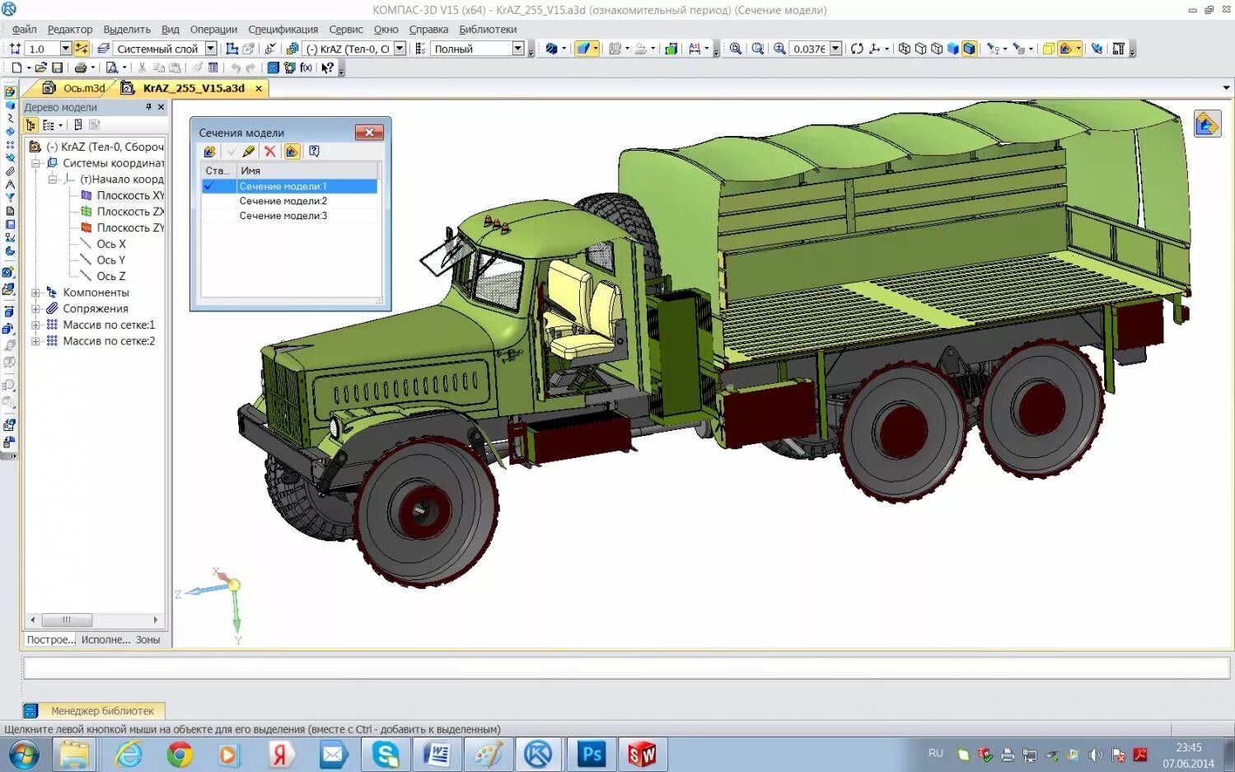Select the Shaded display blue cube icon

tap(952, 49)
